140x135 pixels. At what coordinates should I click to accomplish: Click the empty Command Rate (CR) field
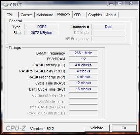click(83, 95)
